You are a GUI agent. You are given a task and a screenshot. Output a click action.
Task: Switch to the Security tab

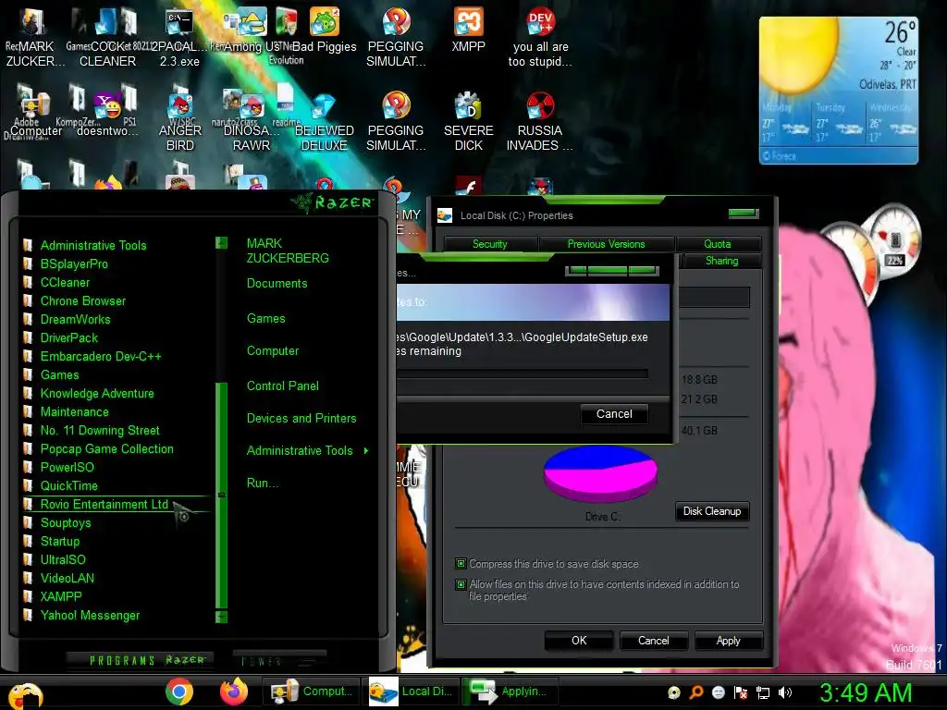click(490, 244)
